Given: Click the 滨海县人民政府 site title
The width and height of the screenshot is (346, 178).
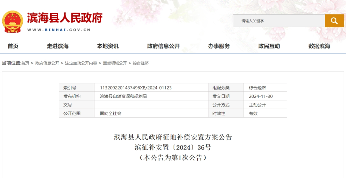Looking at the screenshot, I should [x=65, y=18].
